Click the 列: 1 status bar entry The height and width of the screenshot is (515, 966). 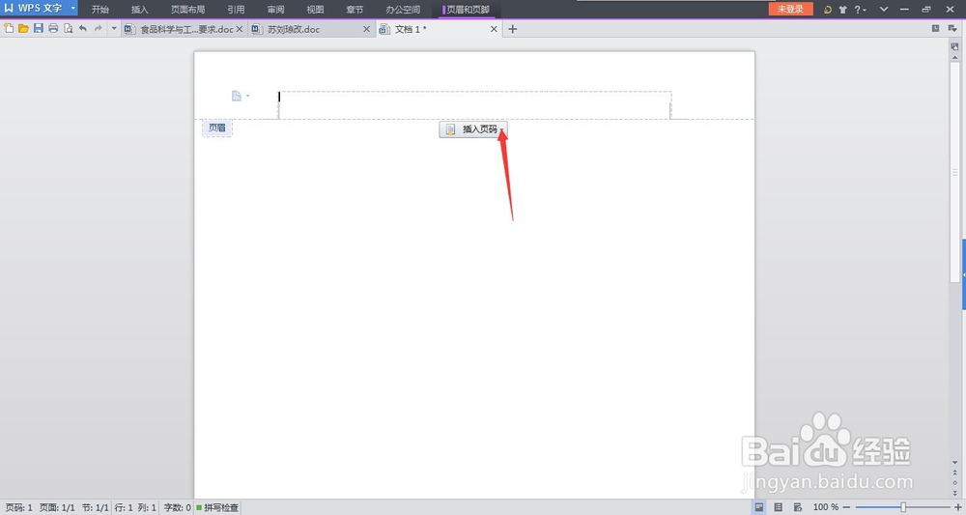click(x=147, y=507)
